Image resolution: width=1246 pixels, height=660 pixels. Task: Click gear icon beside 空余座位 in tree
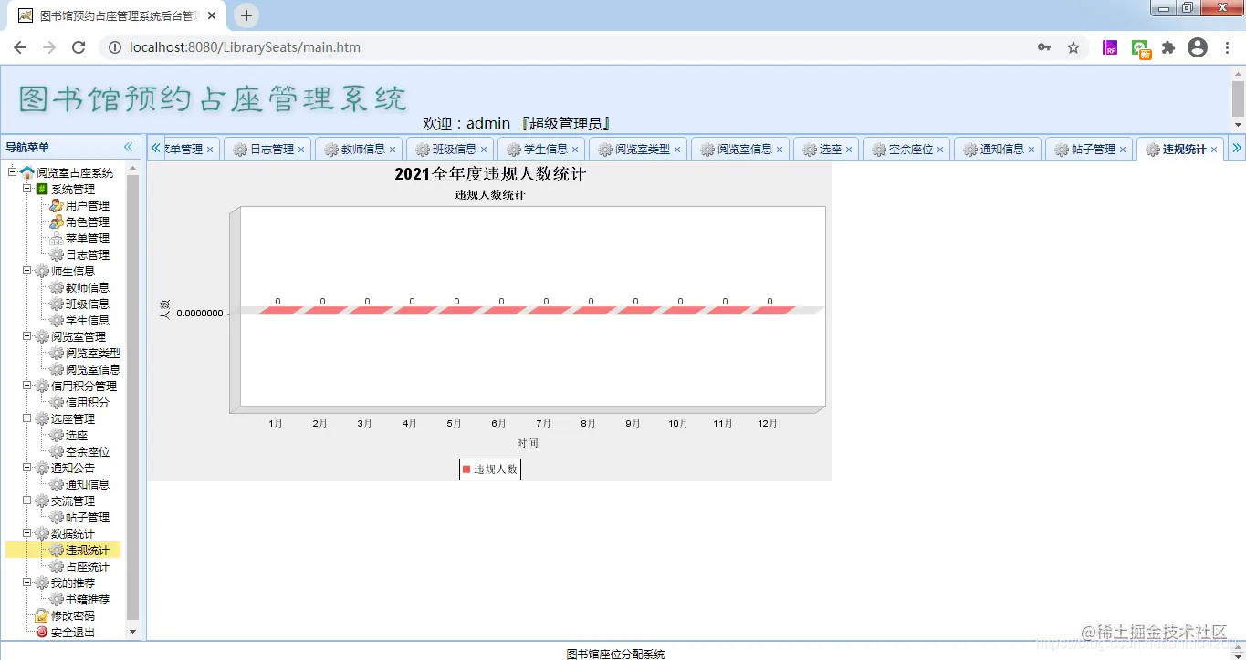[x=57, y=452]
